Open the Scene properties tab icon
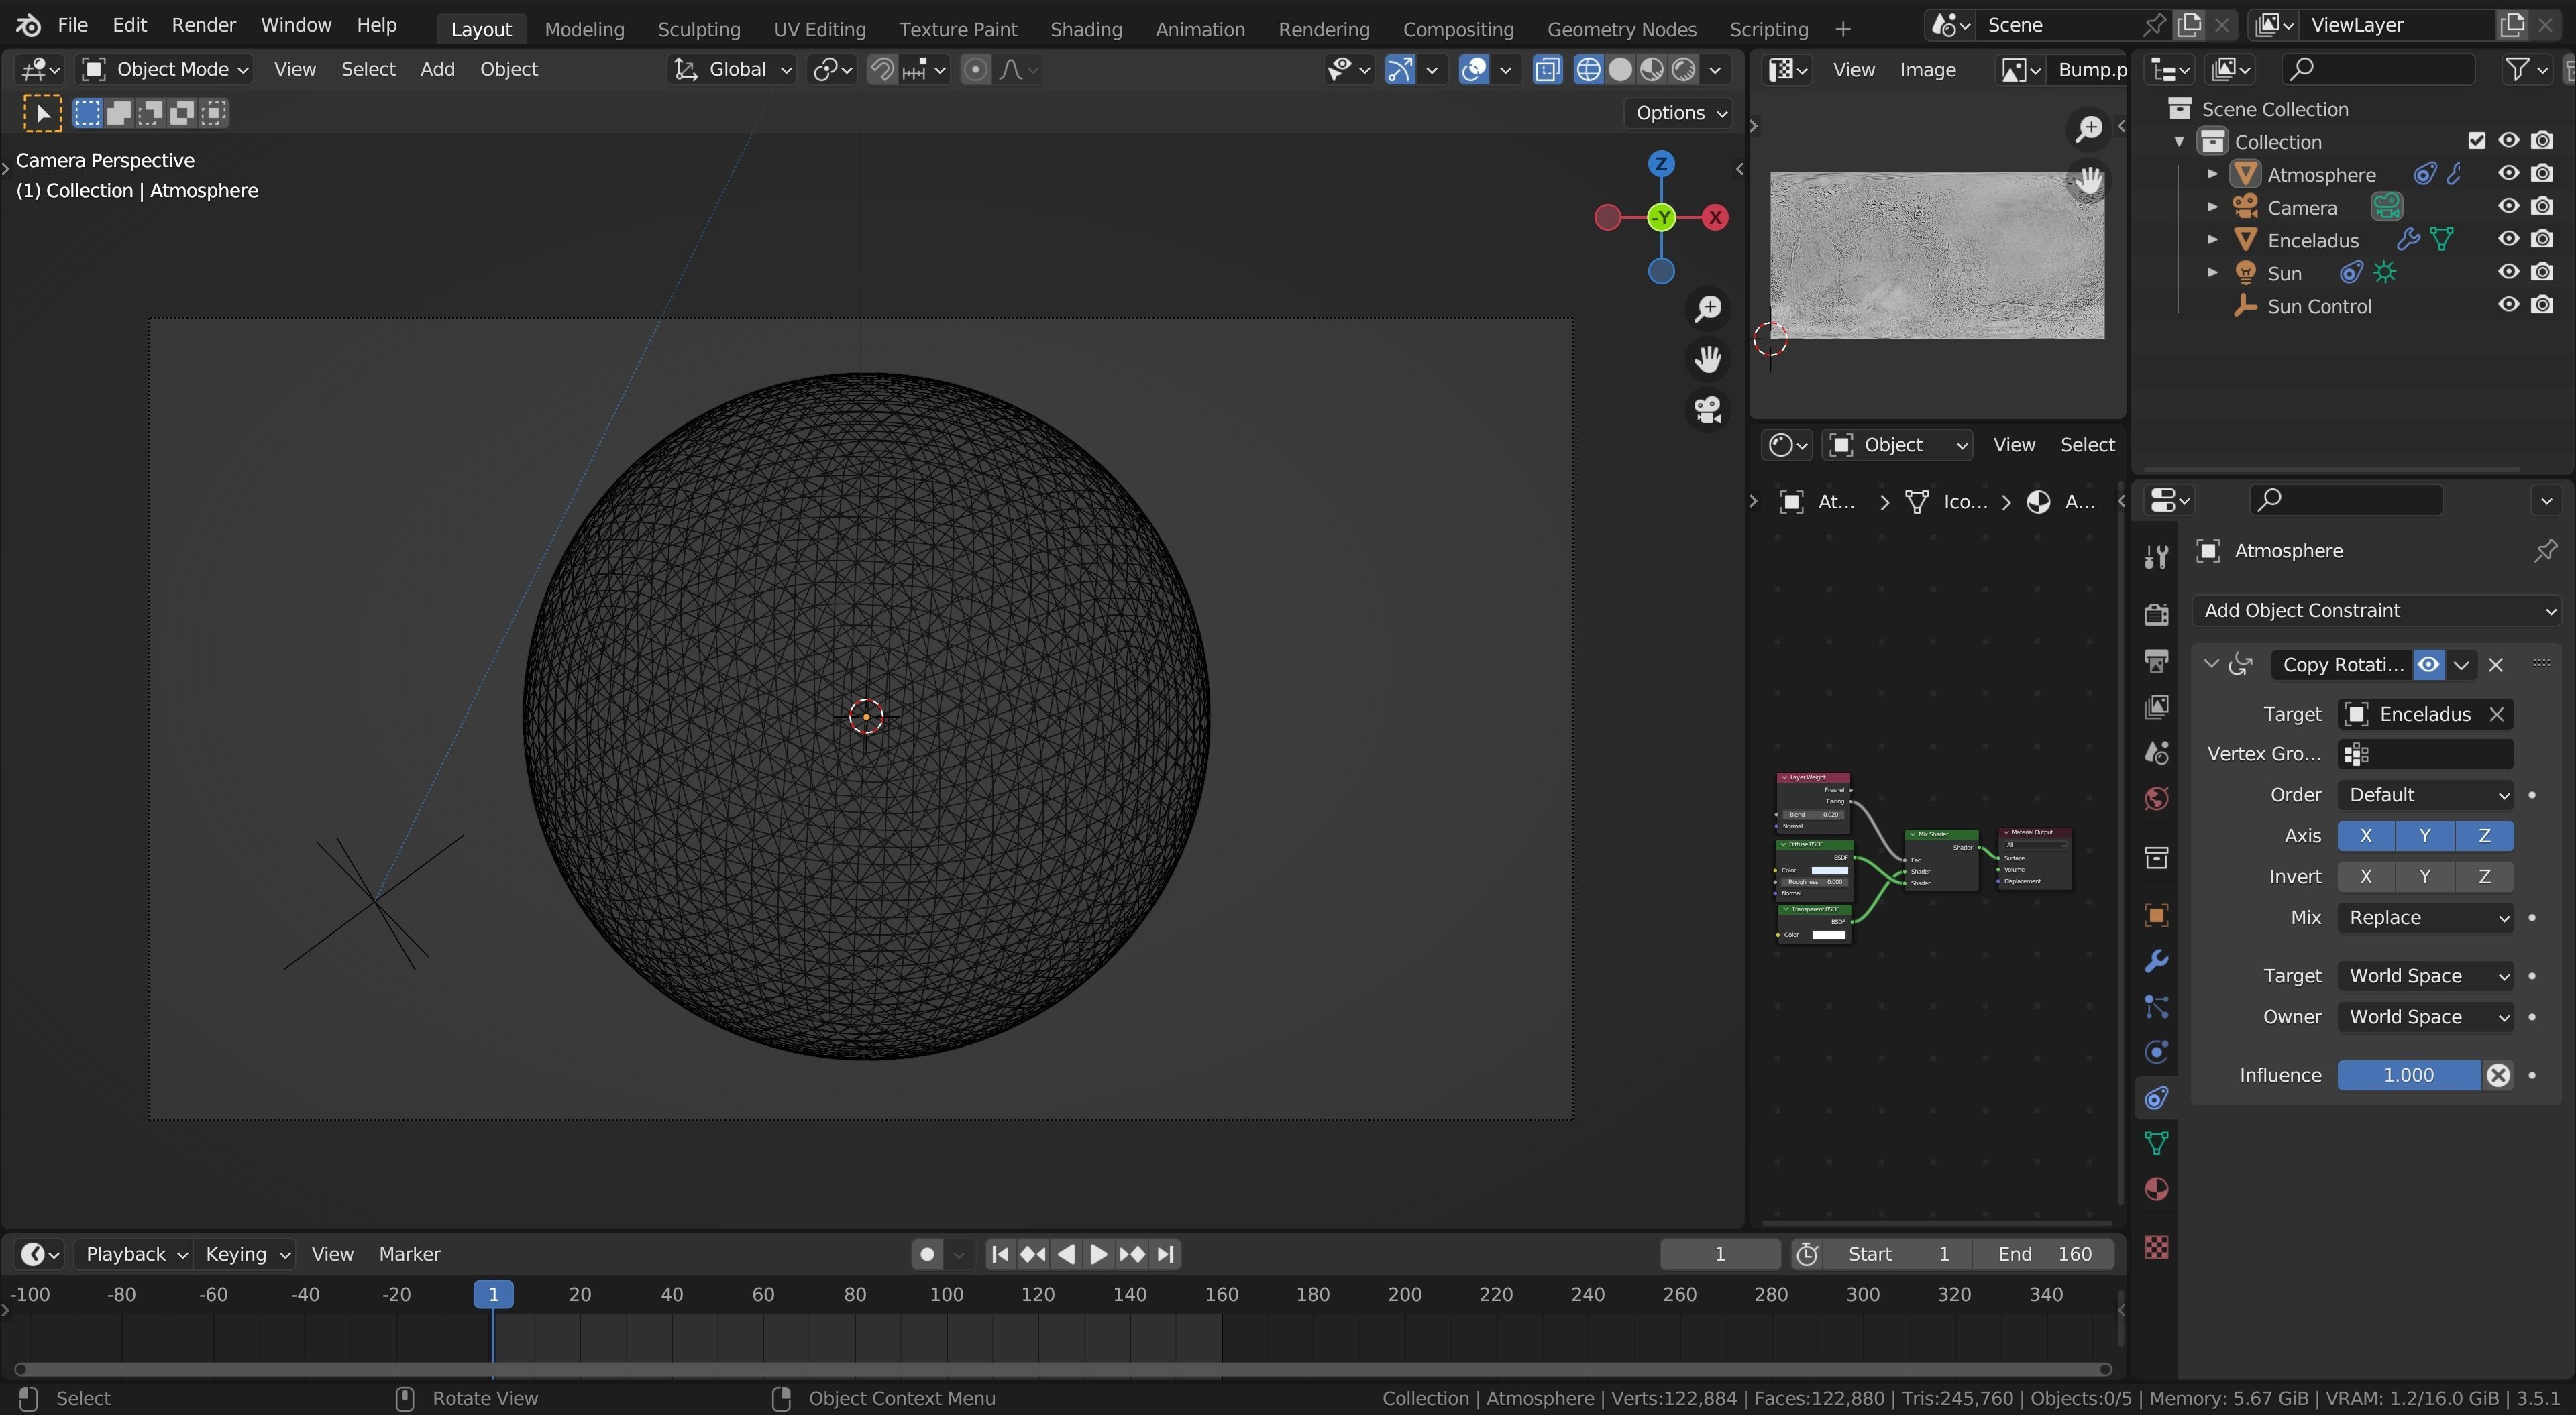2576x1415 pixels. point(2156,752)
